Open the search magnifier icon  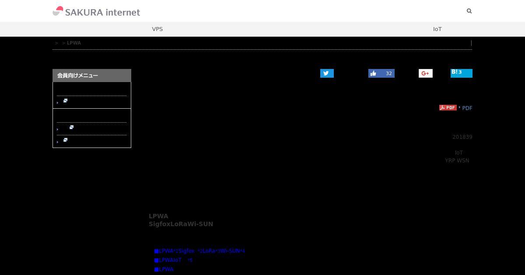[469, 11]
